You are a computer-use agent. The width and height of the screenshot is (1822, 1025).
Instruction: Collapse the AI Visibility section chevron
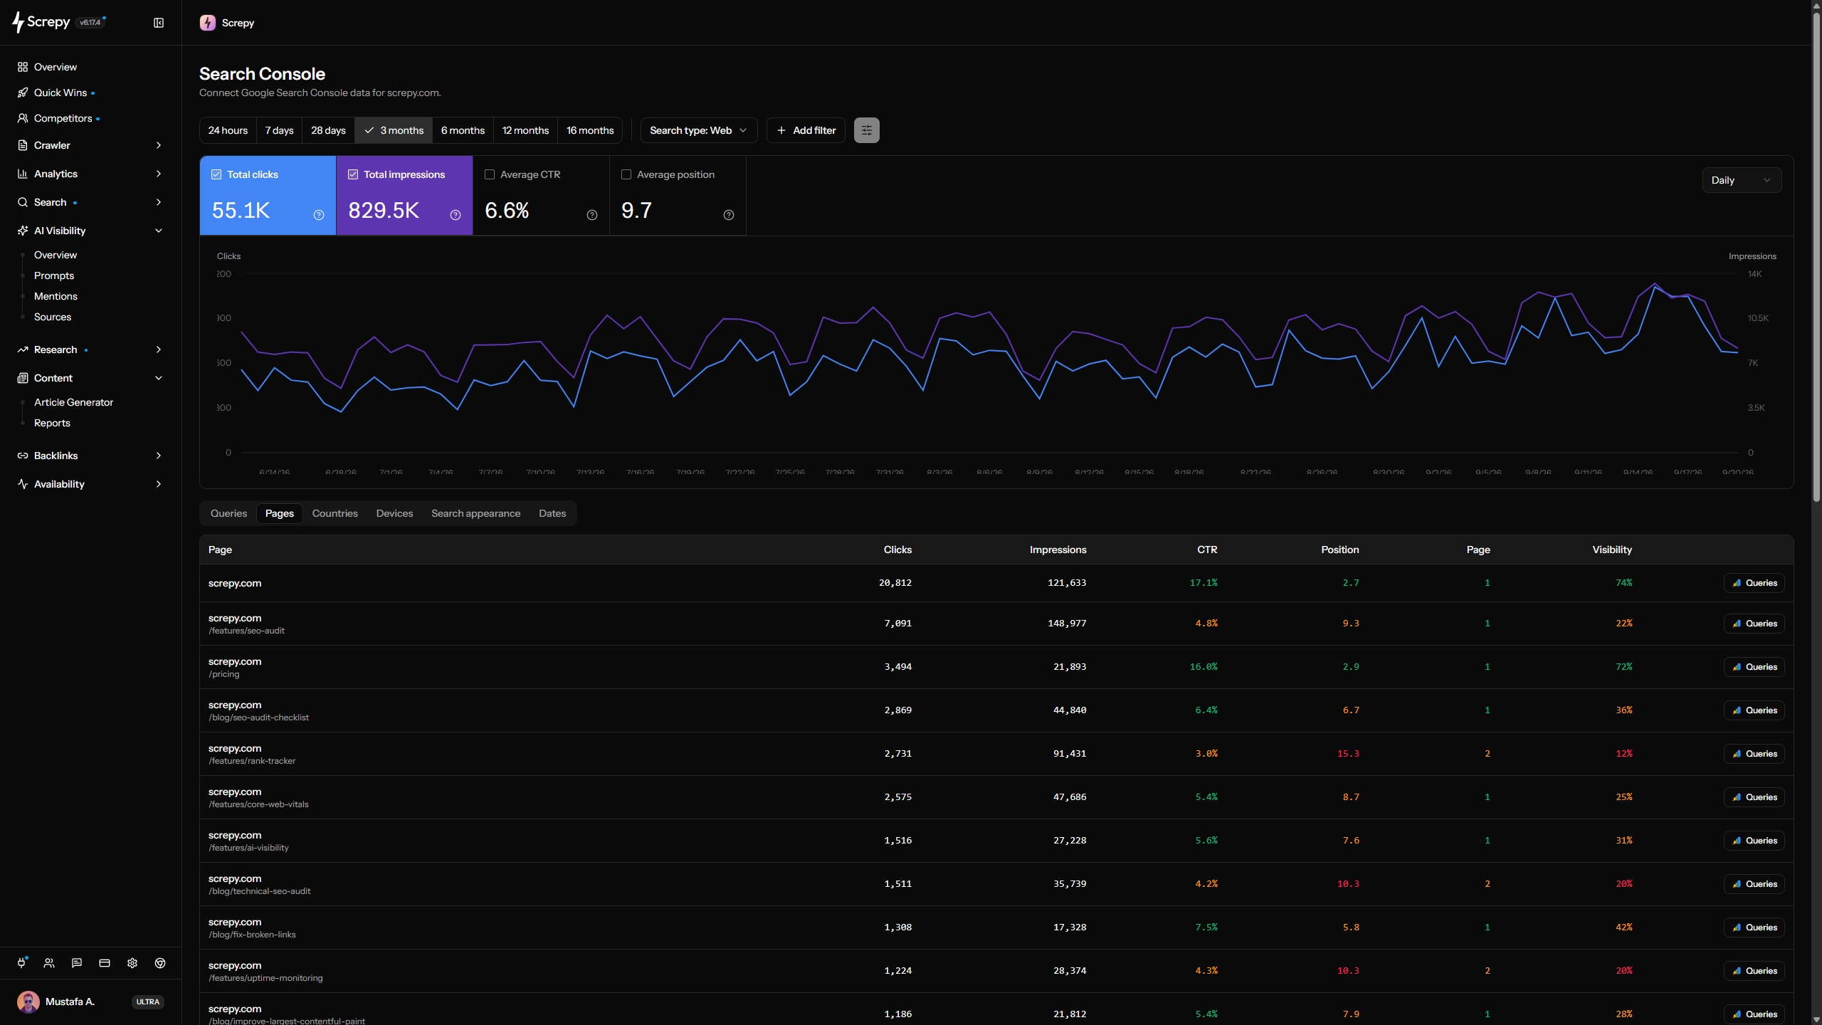coord(159,231)
